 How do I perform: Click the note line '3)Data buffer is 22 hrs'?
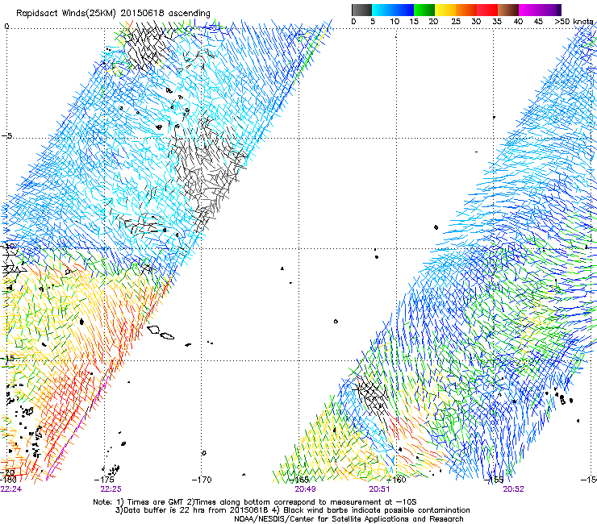tap(292, 510)
